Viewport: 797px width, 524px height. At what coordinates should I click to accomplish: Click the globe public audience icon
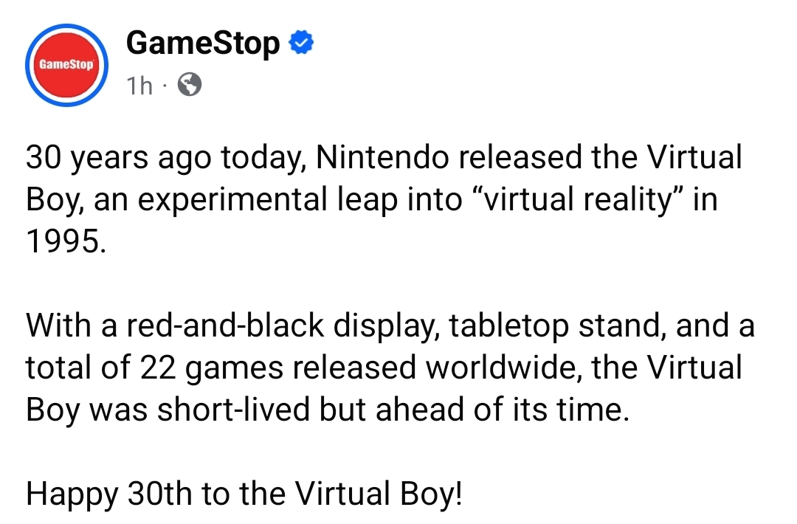pyautogui.click(x=189, y=84)
